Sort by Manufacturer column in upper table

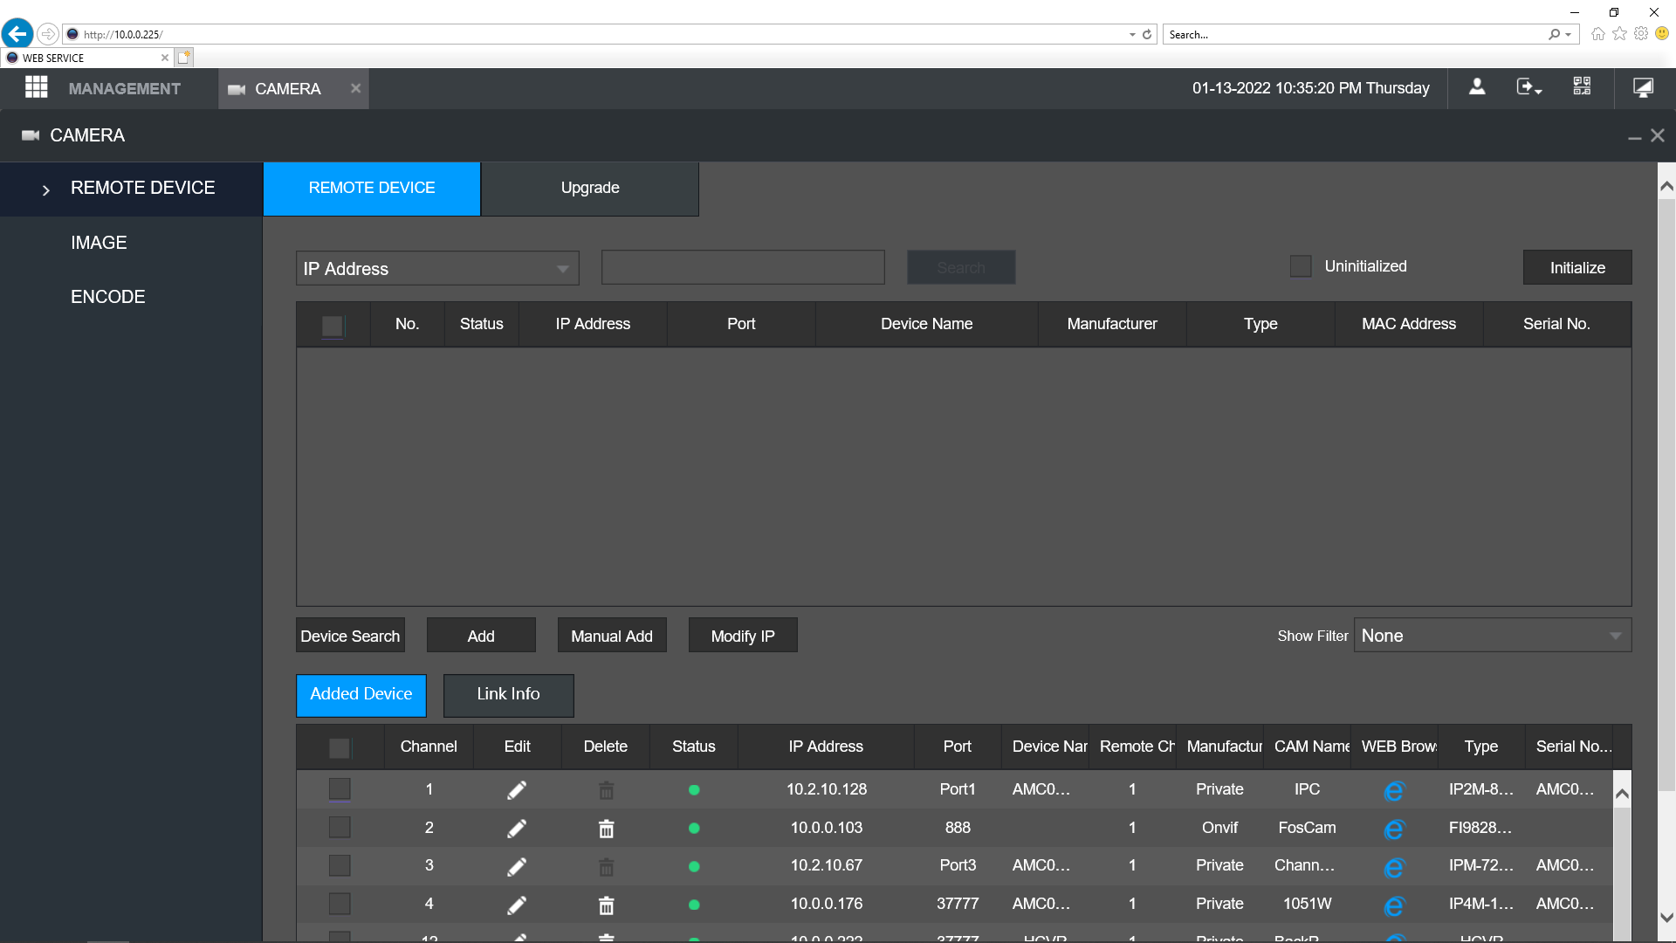tap(1112, 324)
